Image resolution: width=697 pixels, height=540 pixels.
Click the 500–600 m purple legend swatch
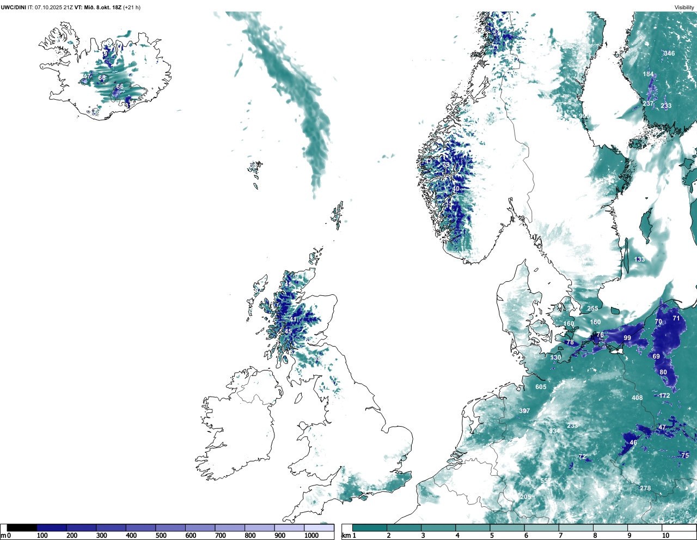pos(170,528)
